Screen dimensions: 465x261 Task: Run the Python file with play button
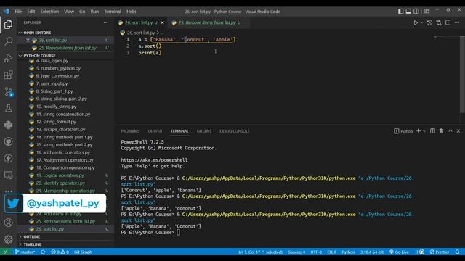coord(416,22)
